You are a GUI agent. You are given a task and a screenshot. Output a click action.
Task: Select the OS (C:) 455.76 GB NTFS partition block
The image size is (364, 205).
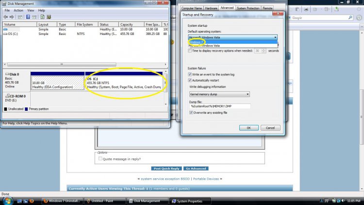124,83
